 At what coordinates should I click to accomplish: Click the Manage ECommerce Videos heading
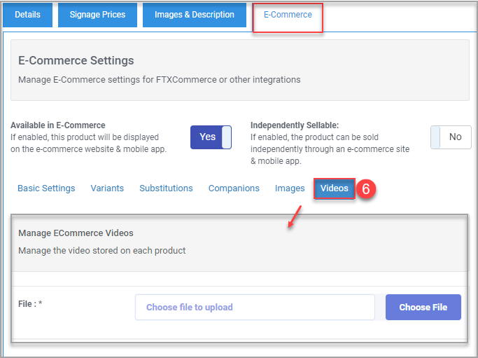click(x=76, y=233)
